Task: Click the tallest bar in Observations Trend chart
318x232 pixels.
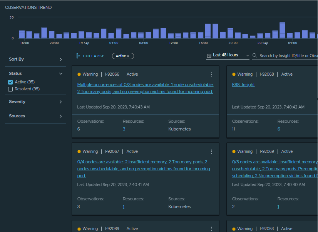Action: point(282,30)
